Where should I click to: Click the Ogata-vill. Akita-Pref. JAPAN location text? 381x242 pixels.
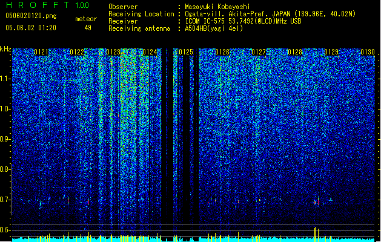[270, 14]
